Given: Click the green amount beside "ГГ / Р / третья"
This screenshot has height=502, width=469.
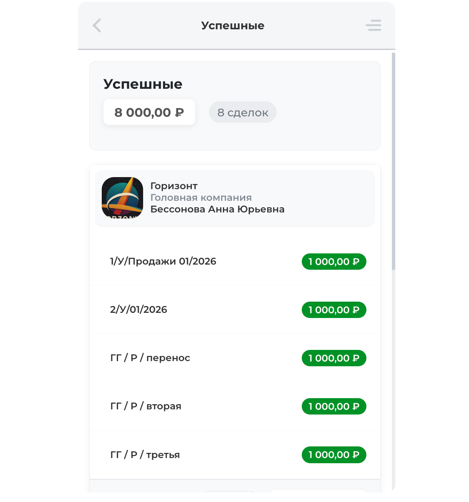Looking at the screenshot, I should [x=334, y=455].
